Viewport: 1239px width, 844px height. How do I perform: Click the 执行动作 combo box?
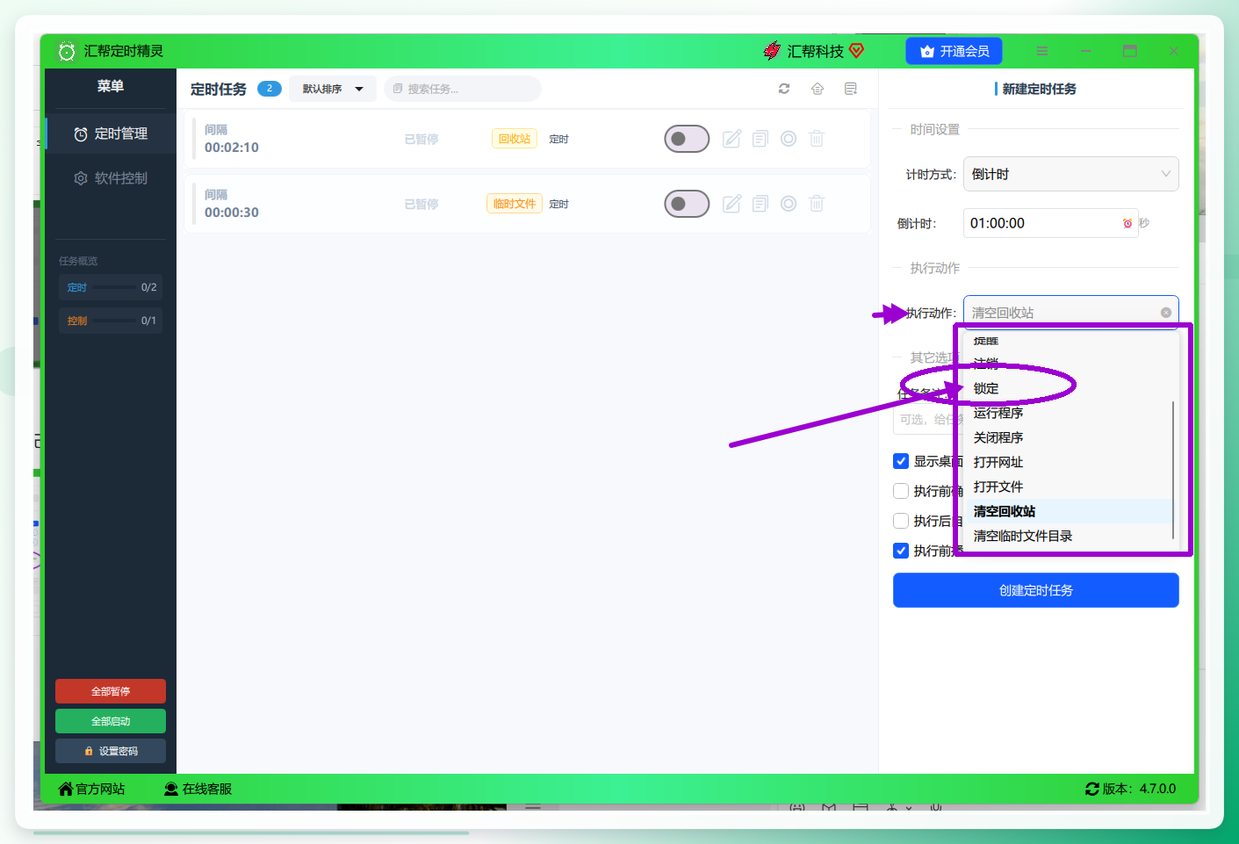(1071, 313)
